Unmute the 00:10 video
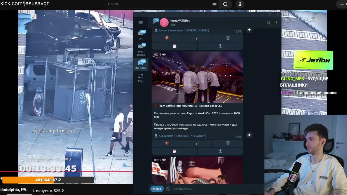The image size is (347, 195). pyautogui.click(x=164, y=160)
